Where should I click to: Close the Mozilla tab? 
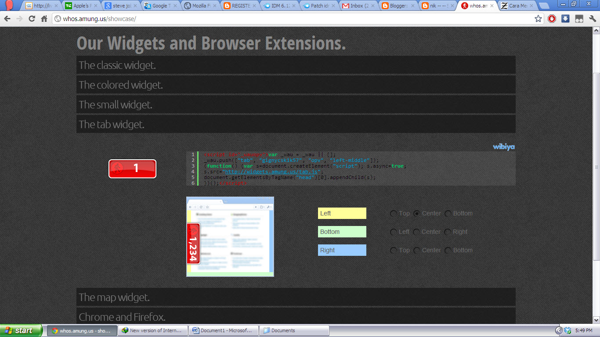(x=215, y=6)
